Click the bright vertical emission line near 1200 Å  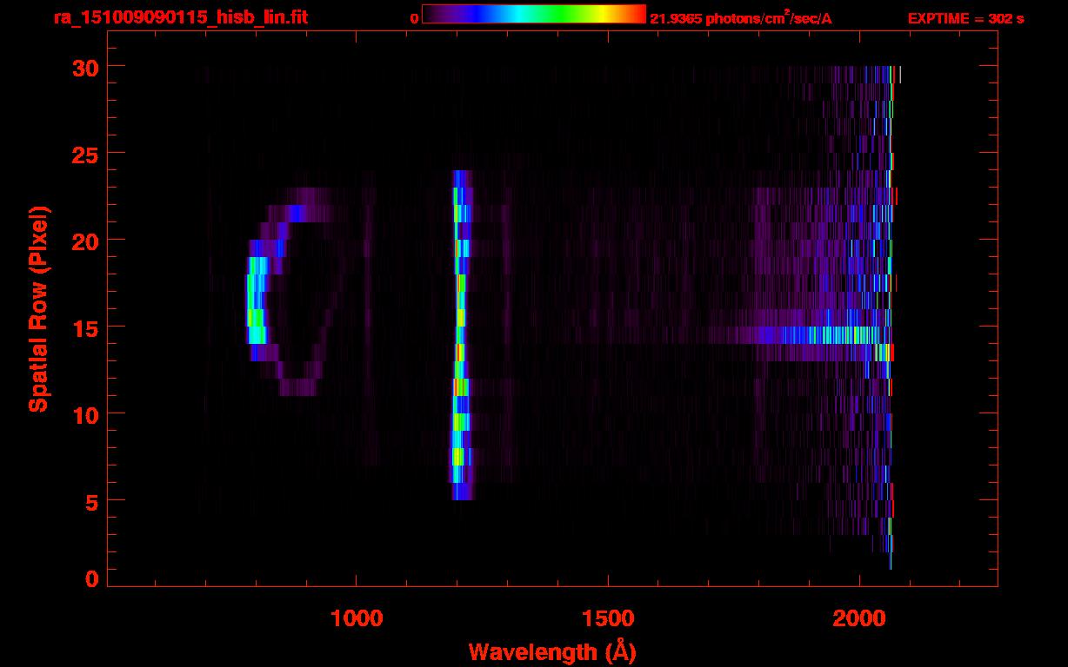coord(461,334)
